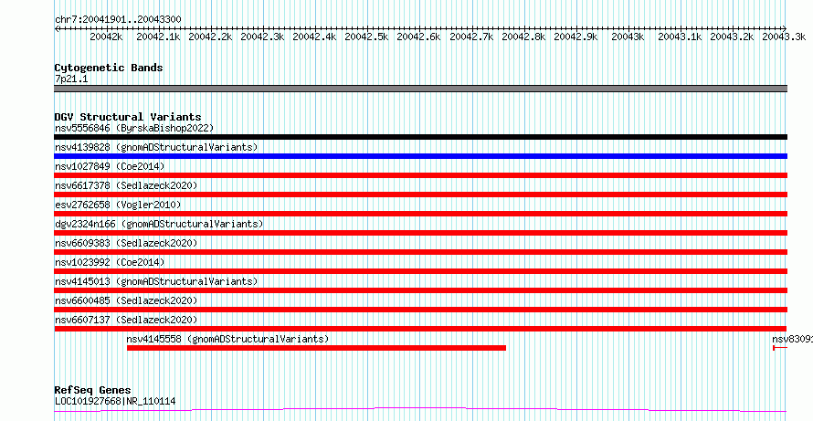Click the 20042.6k ruler tick label
Screen dimensions: 813x421
pyautogui.click(x=418, y=37)
